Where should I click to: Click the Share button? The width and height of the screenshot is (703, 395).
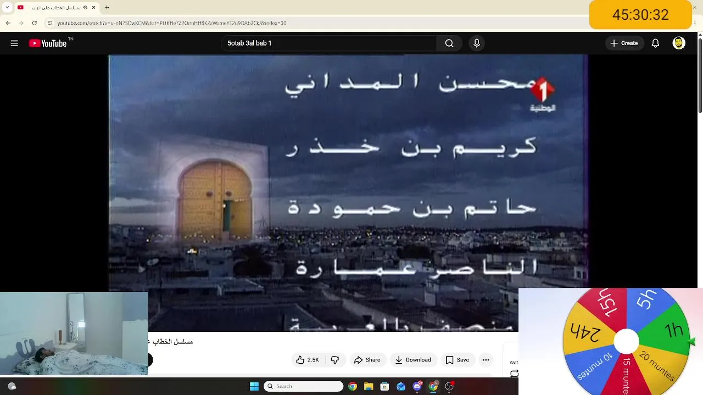coord(367,360)
